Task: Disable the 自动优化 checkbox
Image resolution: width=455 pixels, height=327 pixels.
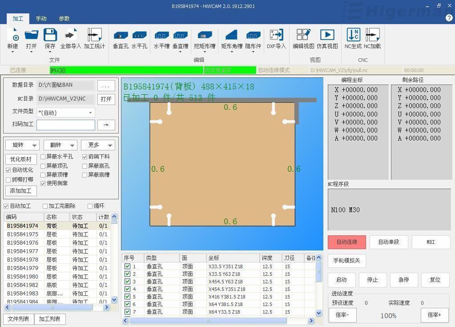Action: tap(8, 170)
